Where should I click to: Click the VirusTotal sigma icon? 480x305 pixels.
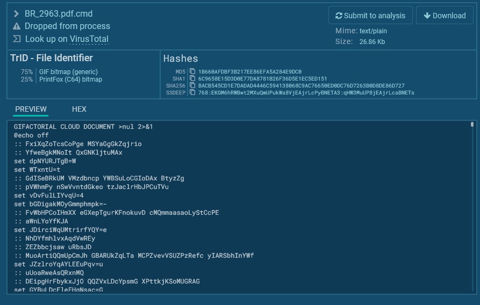(17, 39)
